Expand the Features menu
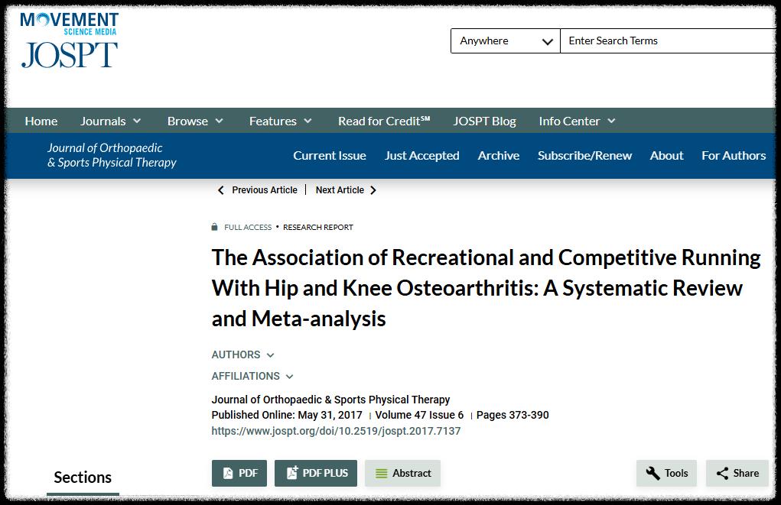The image size is (781, 505). pos(281,121)
